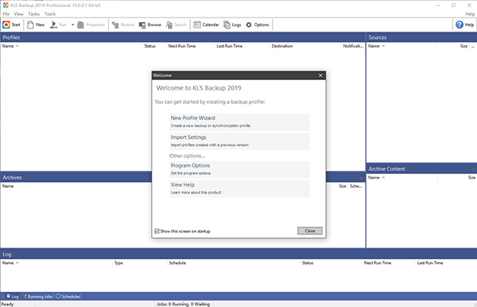The height and width of the screenshot is (307, 477).
Task: Open the Help menu on menu bar
Action: [x=470, y=14]
